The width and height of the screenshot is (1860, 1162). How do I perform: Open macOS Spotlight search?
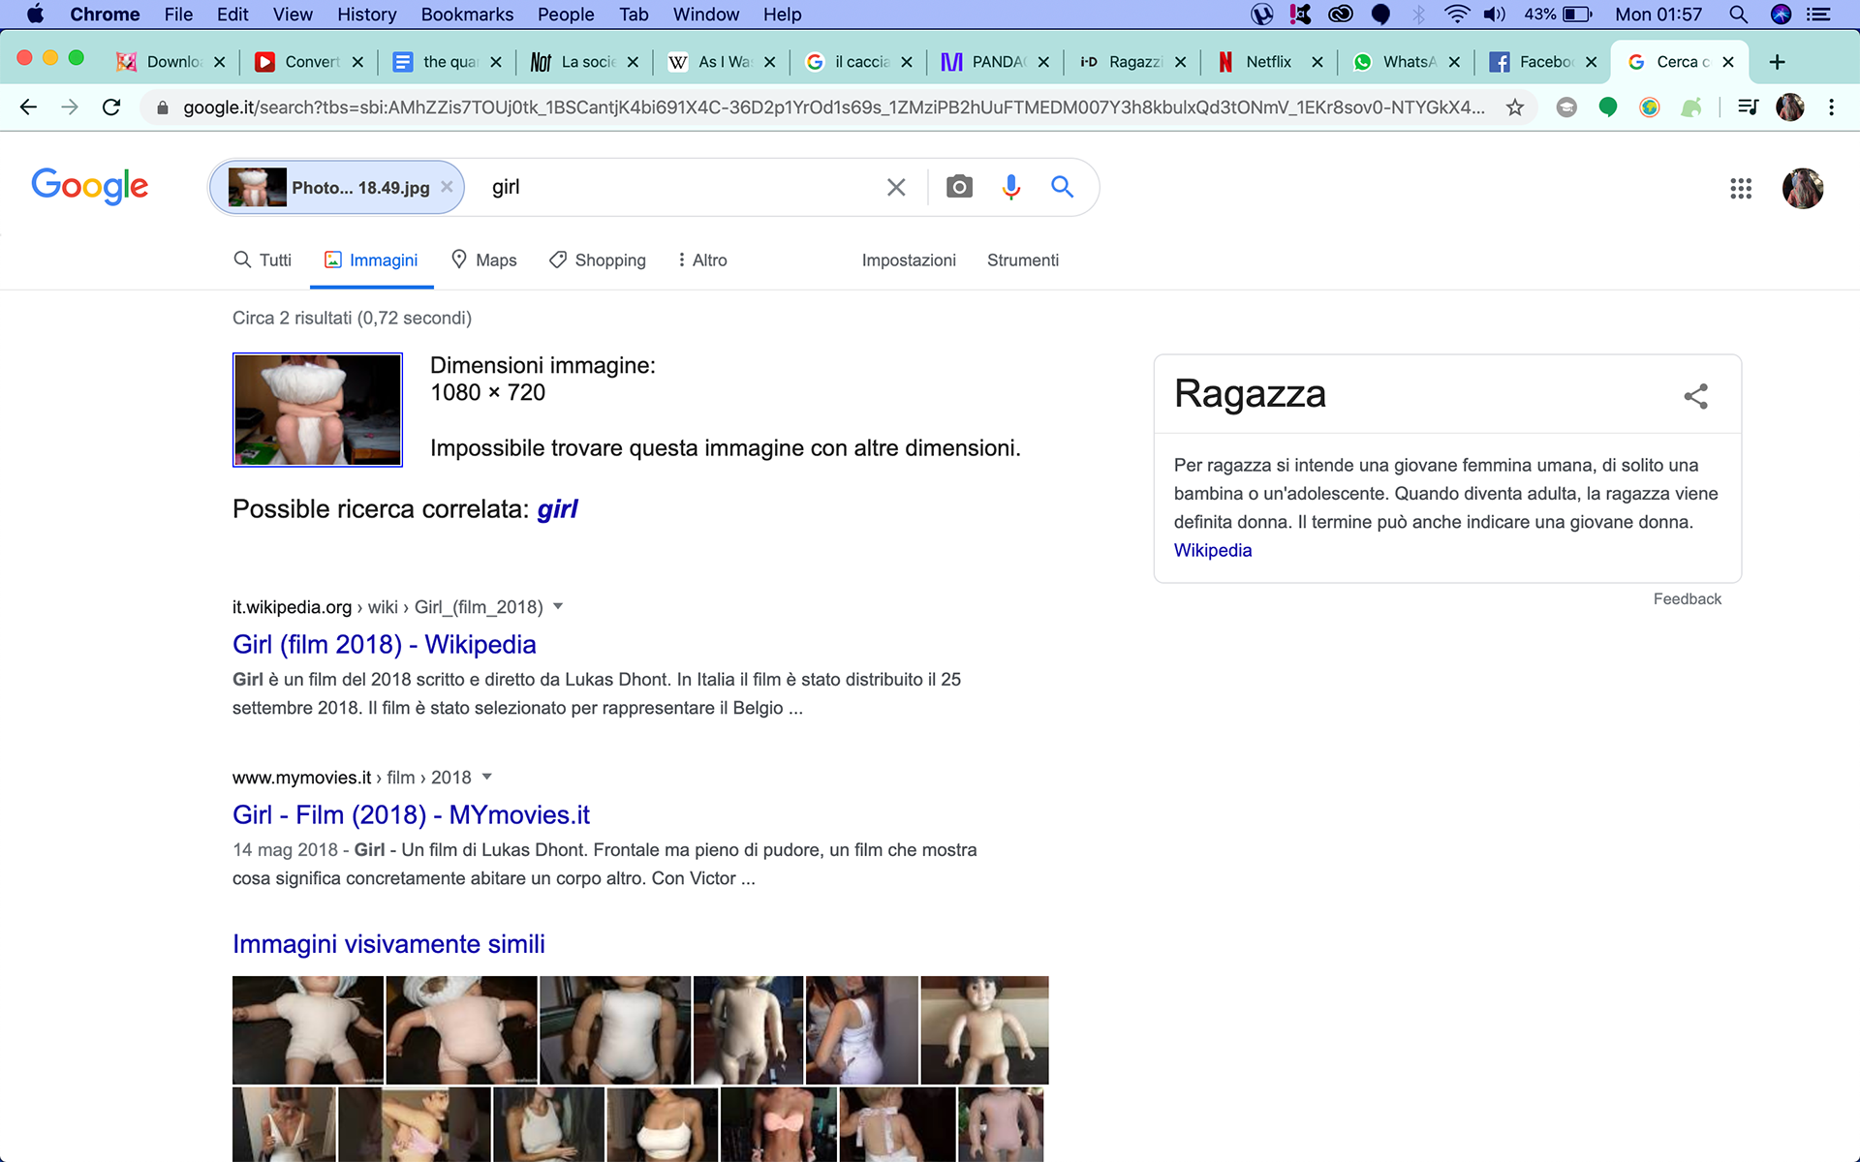tap(1738, 15)
